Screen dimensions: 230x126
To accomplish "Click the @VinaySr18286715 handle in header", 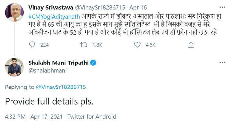I will click(x=100, y=7).
